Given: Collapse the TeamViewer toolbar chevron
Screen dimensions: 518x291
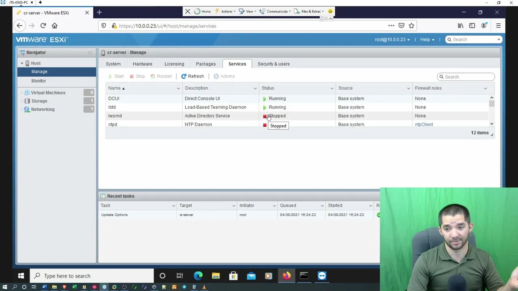Looking at the screenshot, I should (331, 19).
